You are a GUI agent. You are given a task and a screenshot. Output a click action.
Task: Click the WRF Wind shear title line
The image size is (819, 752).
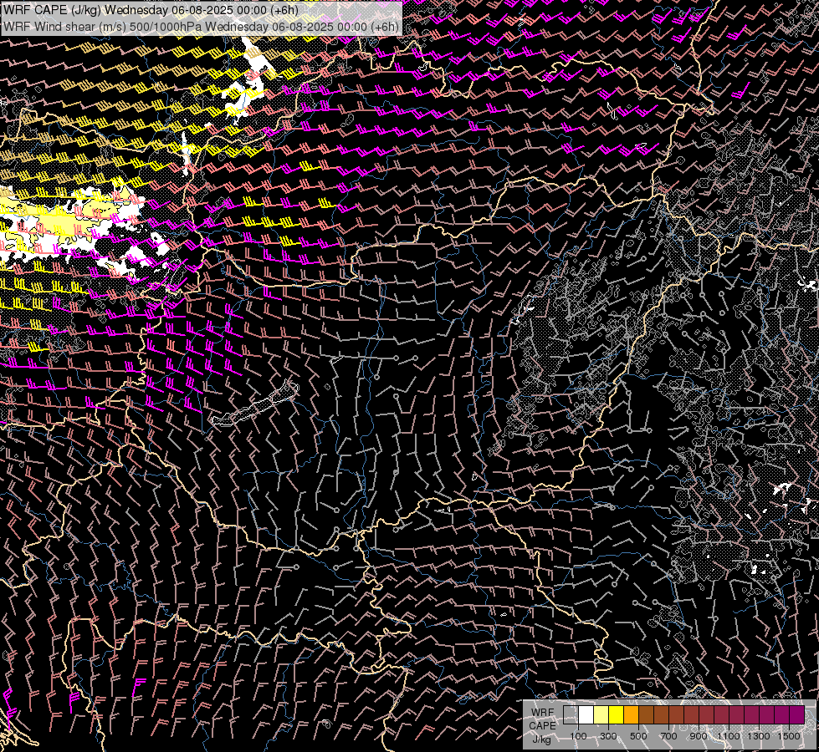click(x=201, y=27)
